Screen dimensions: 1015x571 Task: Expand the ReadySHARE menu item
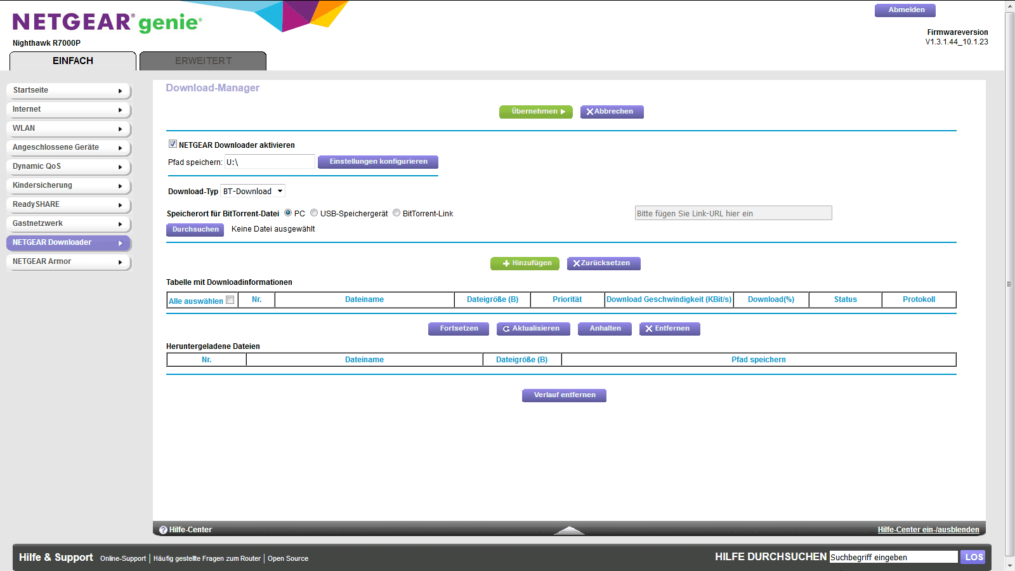[x=69, y=205]
